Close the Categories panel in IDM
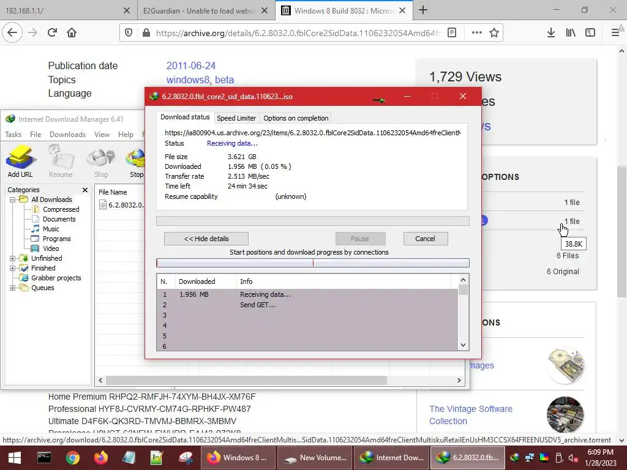The image size is (627, 470). pos(84,190)
